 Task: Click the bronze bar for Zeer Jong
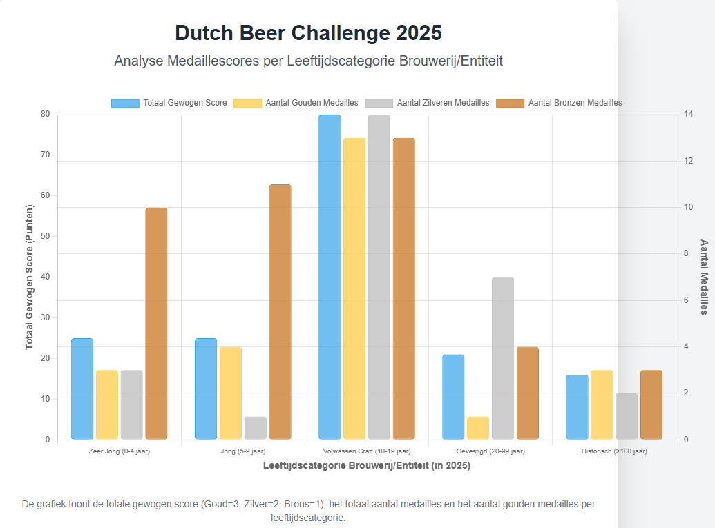point(156,323)
